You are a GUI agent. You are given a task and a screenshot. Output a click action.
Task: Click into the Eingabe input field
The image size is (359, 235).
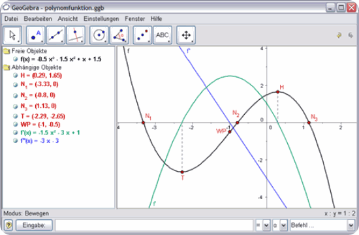[154, 225]
